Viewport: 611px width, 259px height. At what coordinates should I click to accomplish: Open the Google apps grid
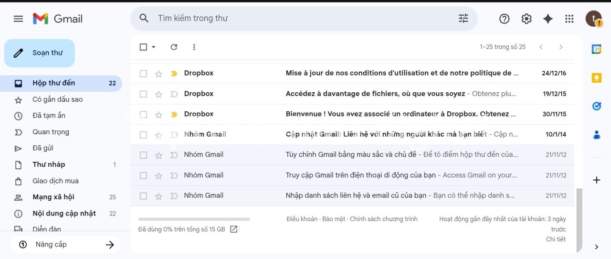[x=569, y=19]
